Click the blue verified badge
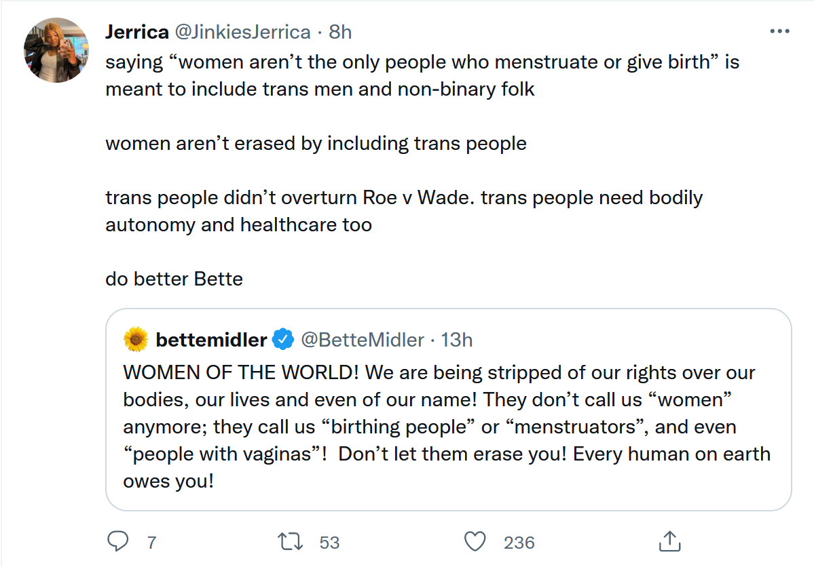The image size is (814, 567). tap(282, 340)
